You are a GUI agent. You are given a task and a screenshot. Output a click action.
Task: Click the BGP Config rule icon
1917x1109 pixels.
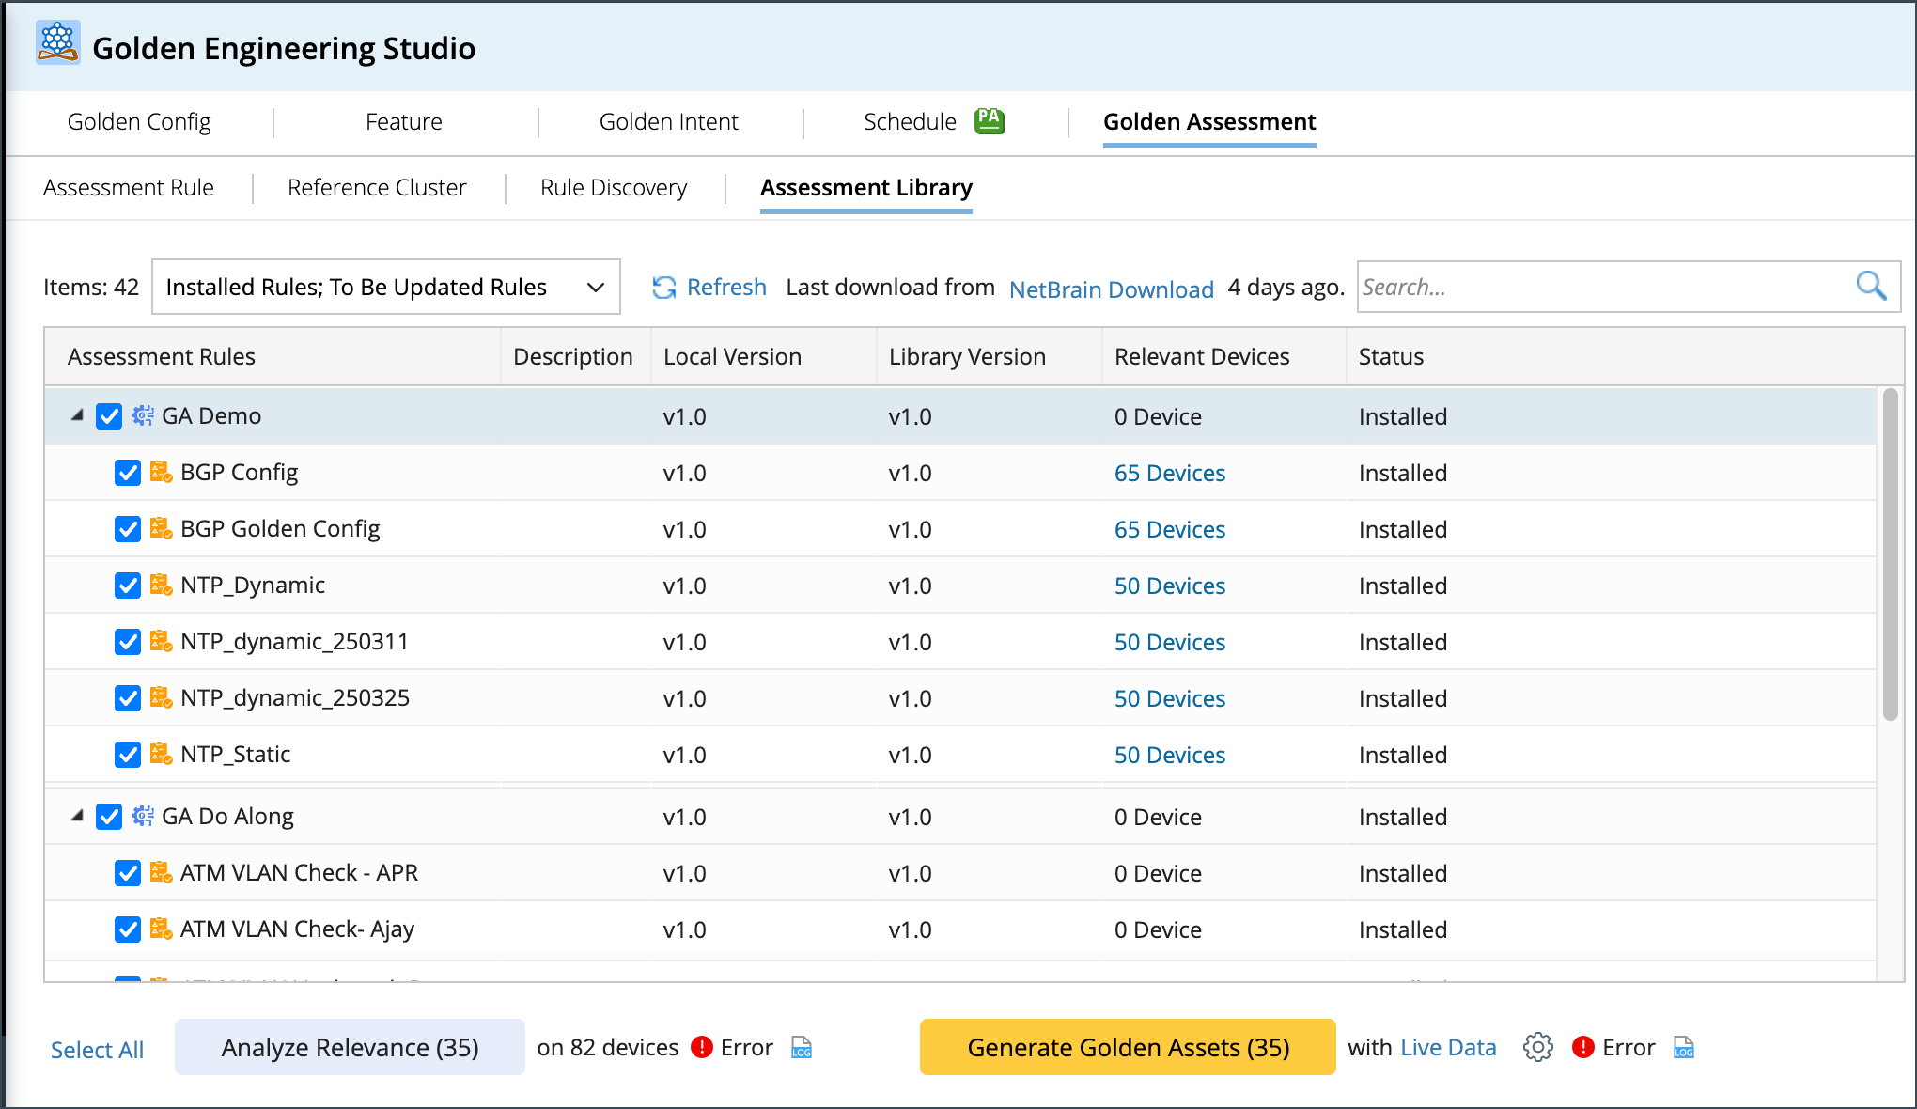coord(161,472)
